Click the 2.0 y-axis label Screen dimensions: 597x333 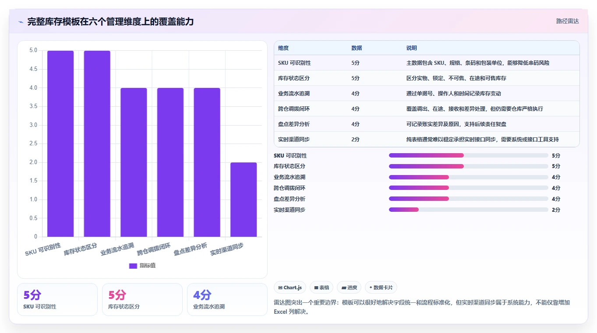coord(33,162)
